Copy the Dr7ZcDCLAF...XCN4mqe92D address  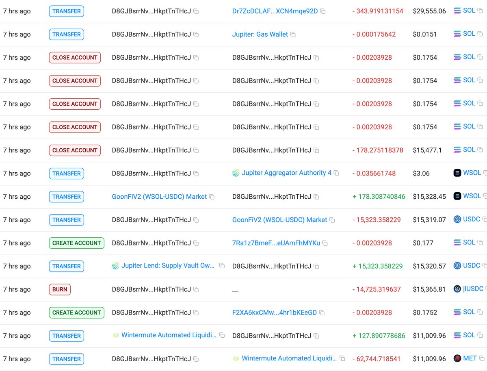[x=323, y=11]
